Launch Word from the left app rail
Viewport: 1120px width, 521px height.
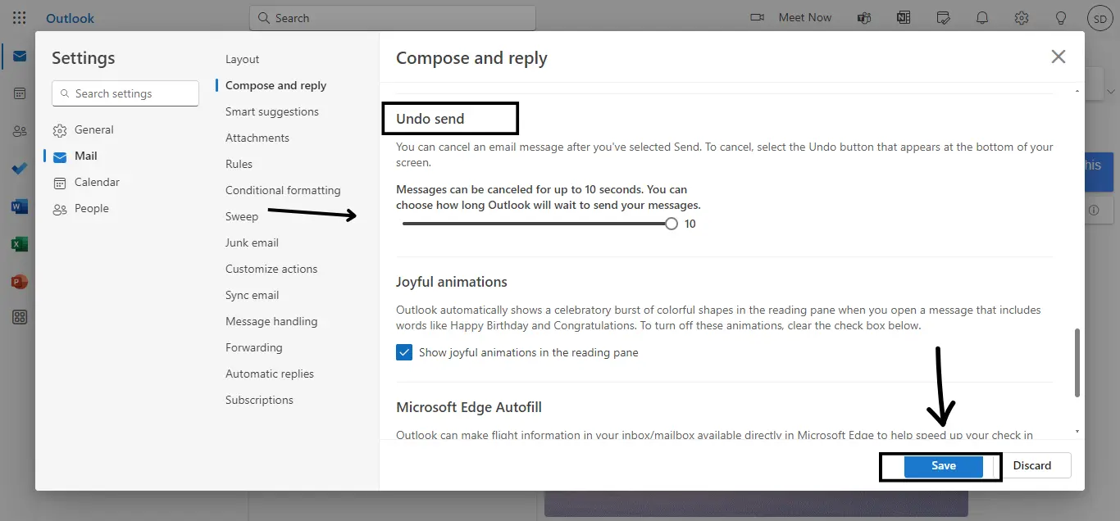point(20,206)
